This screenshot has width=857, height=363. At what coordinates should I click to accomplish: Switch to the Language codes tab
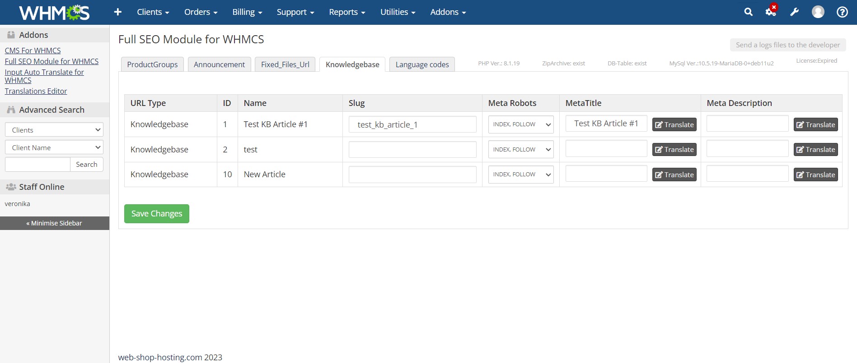tap(422, 64)
